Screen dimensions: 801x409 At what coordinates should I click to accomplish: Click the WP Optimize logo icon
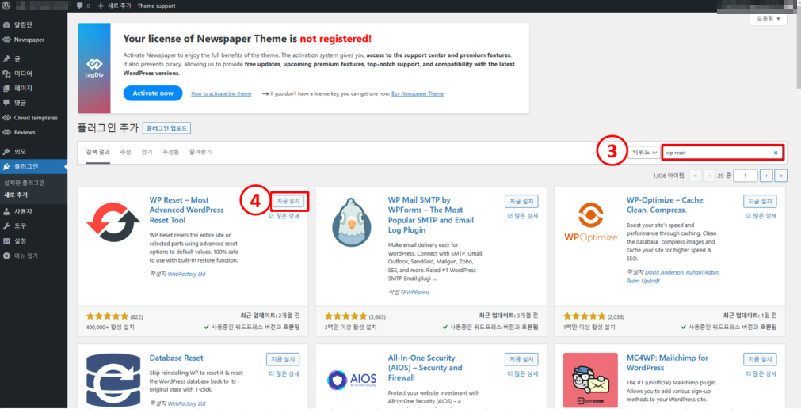pyautogui.click(x=591, y=223)
